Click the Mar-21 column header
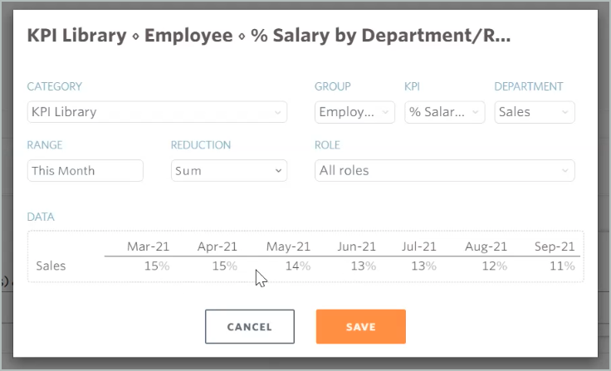611x371 pixels. [148, 247]
